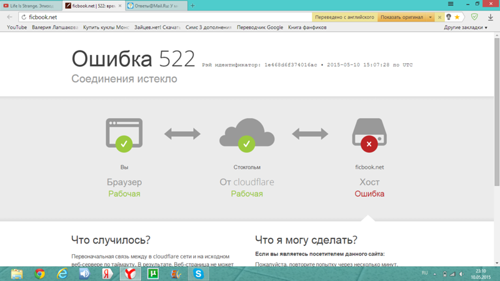500x281 pixels.
Task: Click the ficbook.net label under server icon
Action: tap(369, 167)
